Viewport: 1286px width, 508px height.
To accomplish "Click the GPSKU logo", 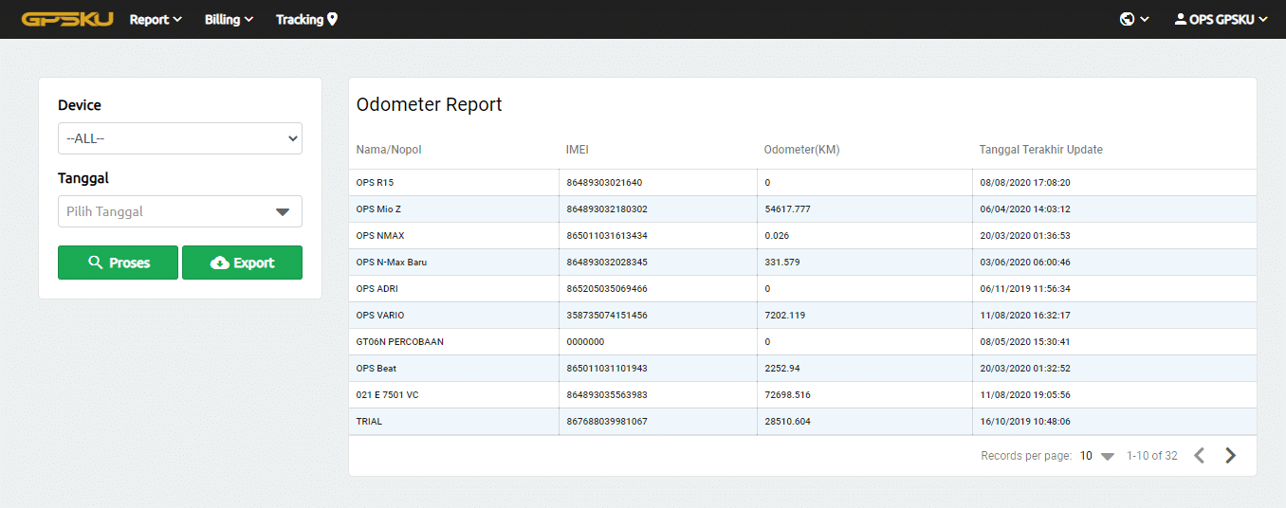I will (x=66, y=19).
